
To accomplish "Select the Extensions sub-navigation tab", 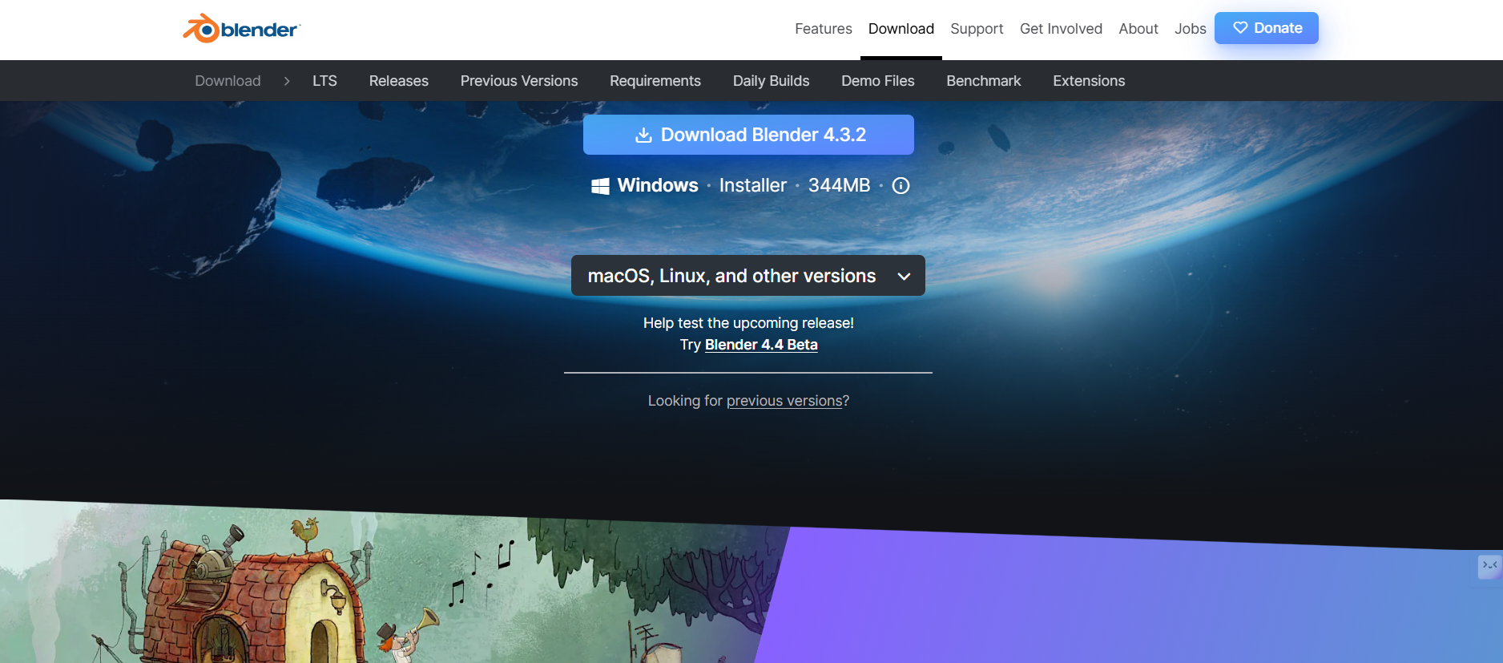I will click(1089, 81).
